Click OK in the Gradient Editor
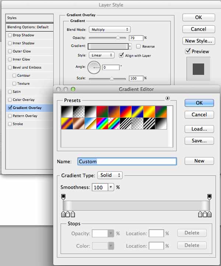The image size is (221, 266). (x=199, y=103)
